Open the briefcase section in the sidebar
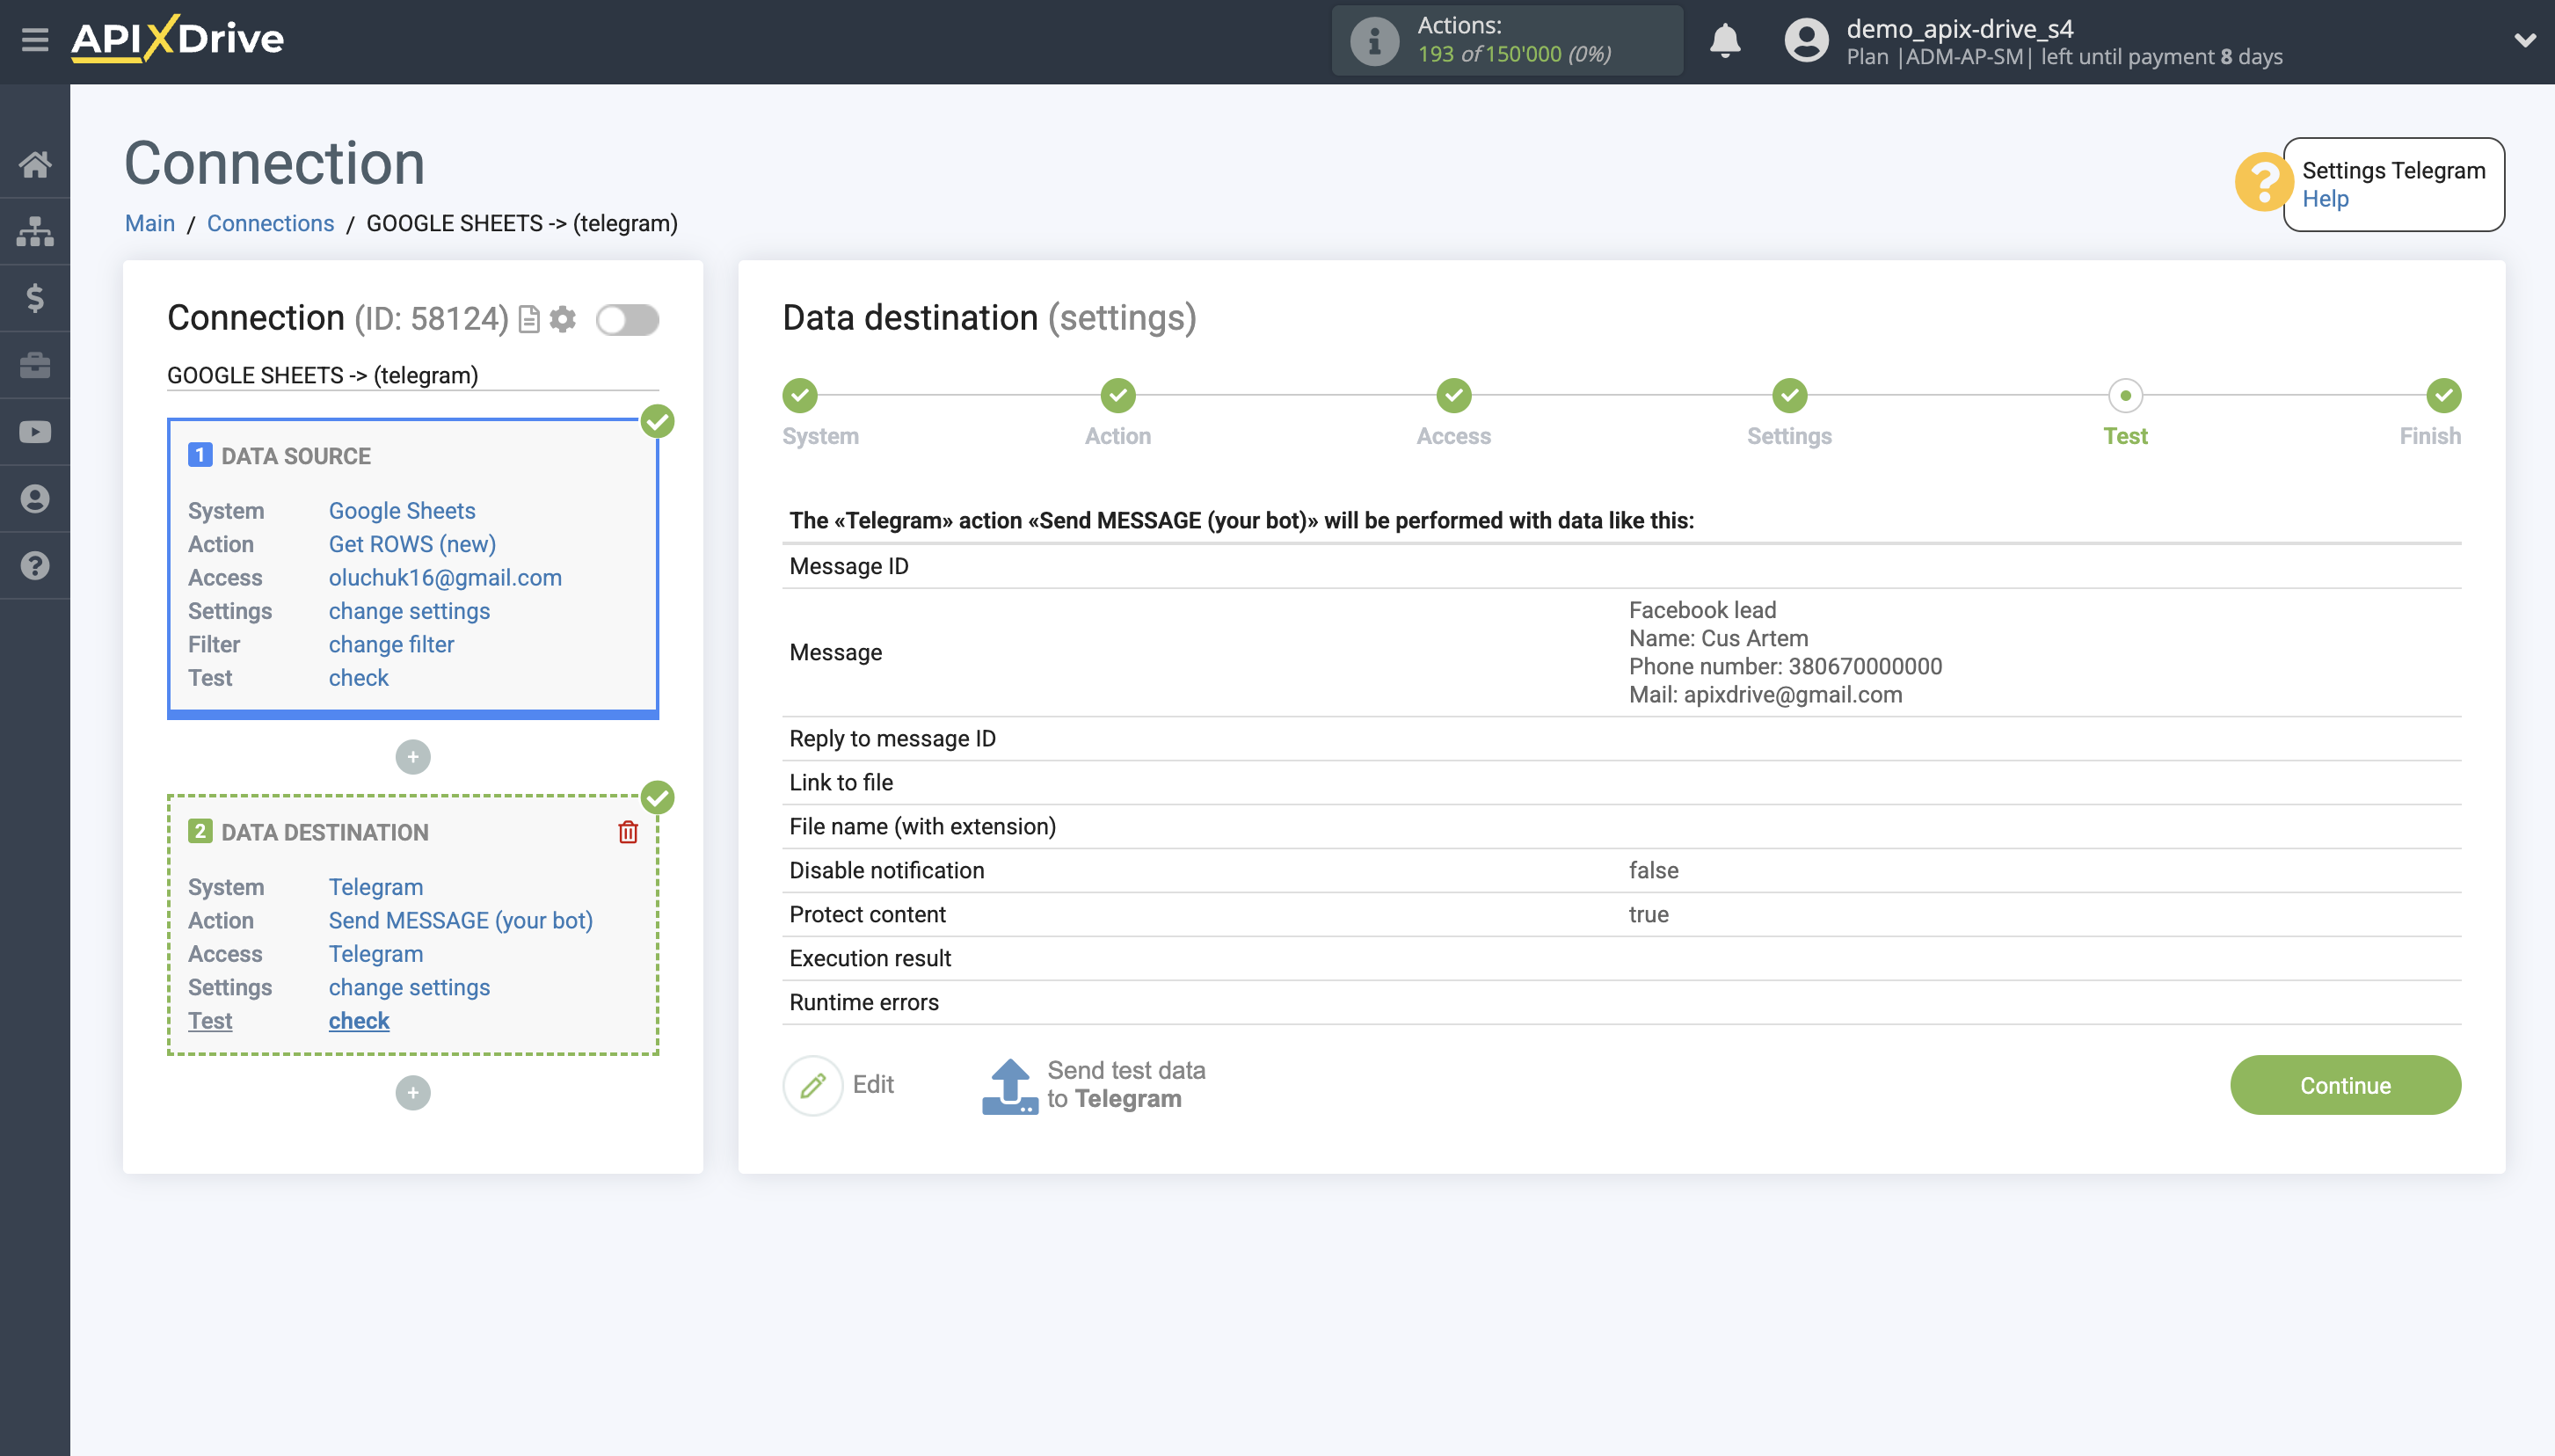The image size is (2555, 1456). [36, 365]
